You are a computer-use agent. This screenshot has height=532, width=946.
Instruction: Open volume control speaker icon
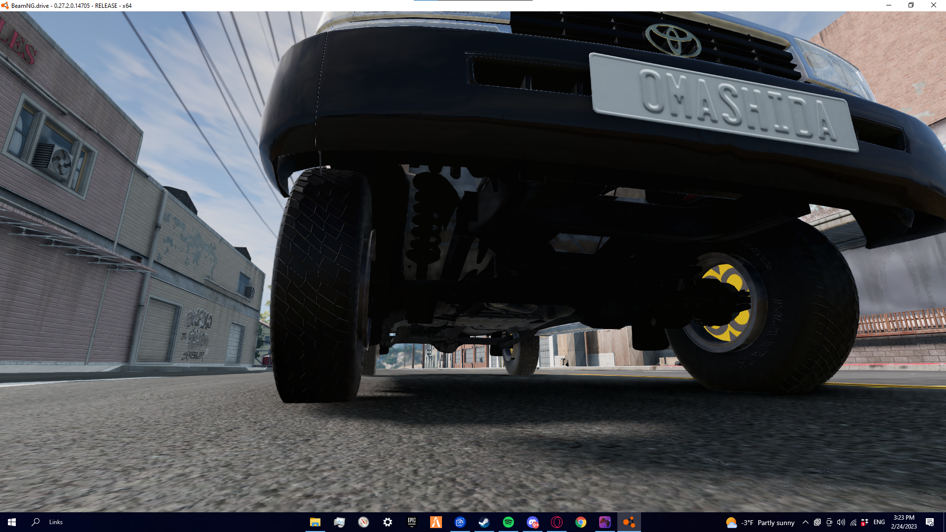click(x=841, y=522)
